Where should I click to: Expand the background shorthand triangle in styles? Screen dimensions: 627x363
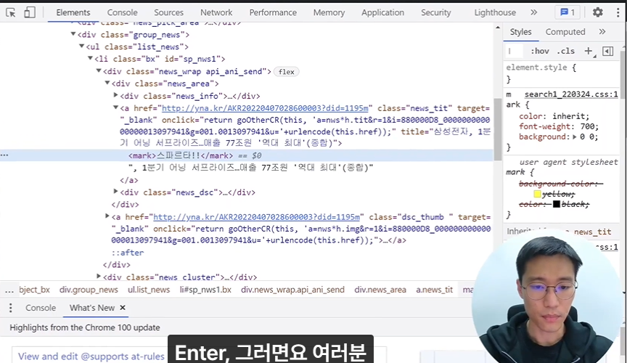[575, 137]
